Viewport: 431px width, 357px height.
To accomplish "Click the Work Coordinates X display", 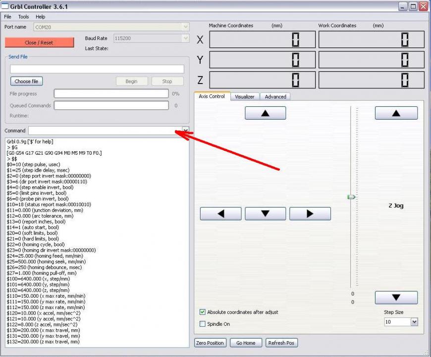I will coord(372,40).
